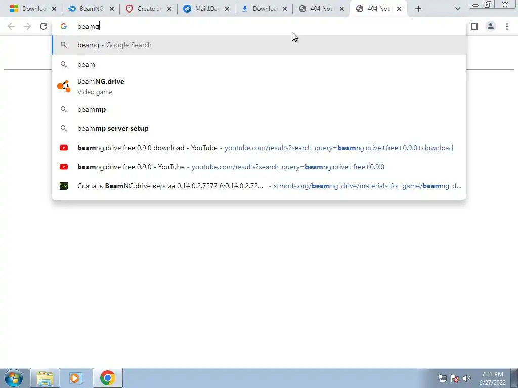The image size is (518, 388).
Task: Select the 'beammp' search suggestion
Action: (259, 109)
